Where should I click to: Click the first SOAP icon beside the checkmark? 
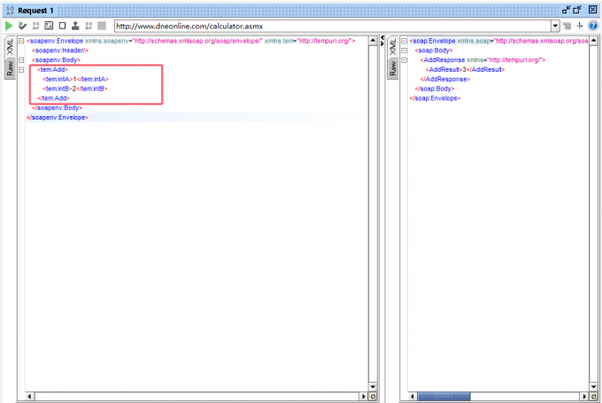(35, 26)
